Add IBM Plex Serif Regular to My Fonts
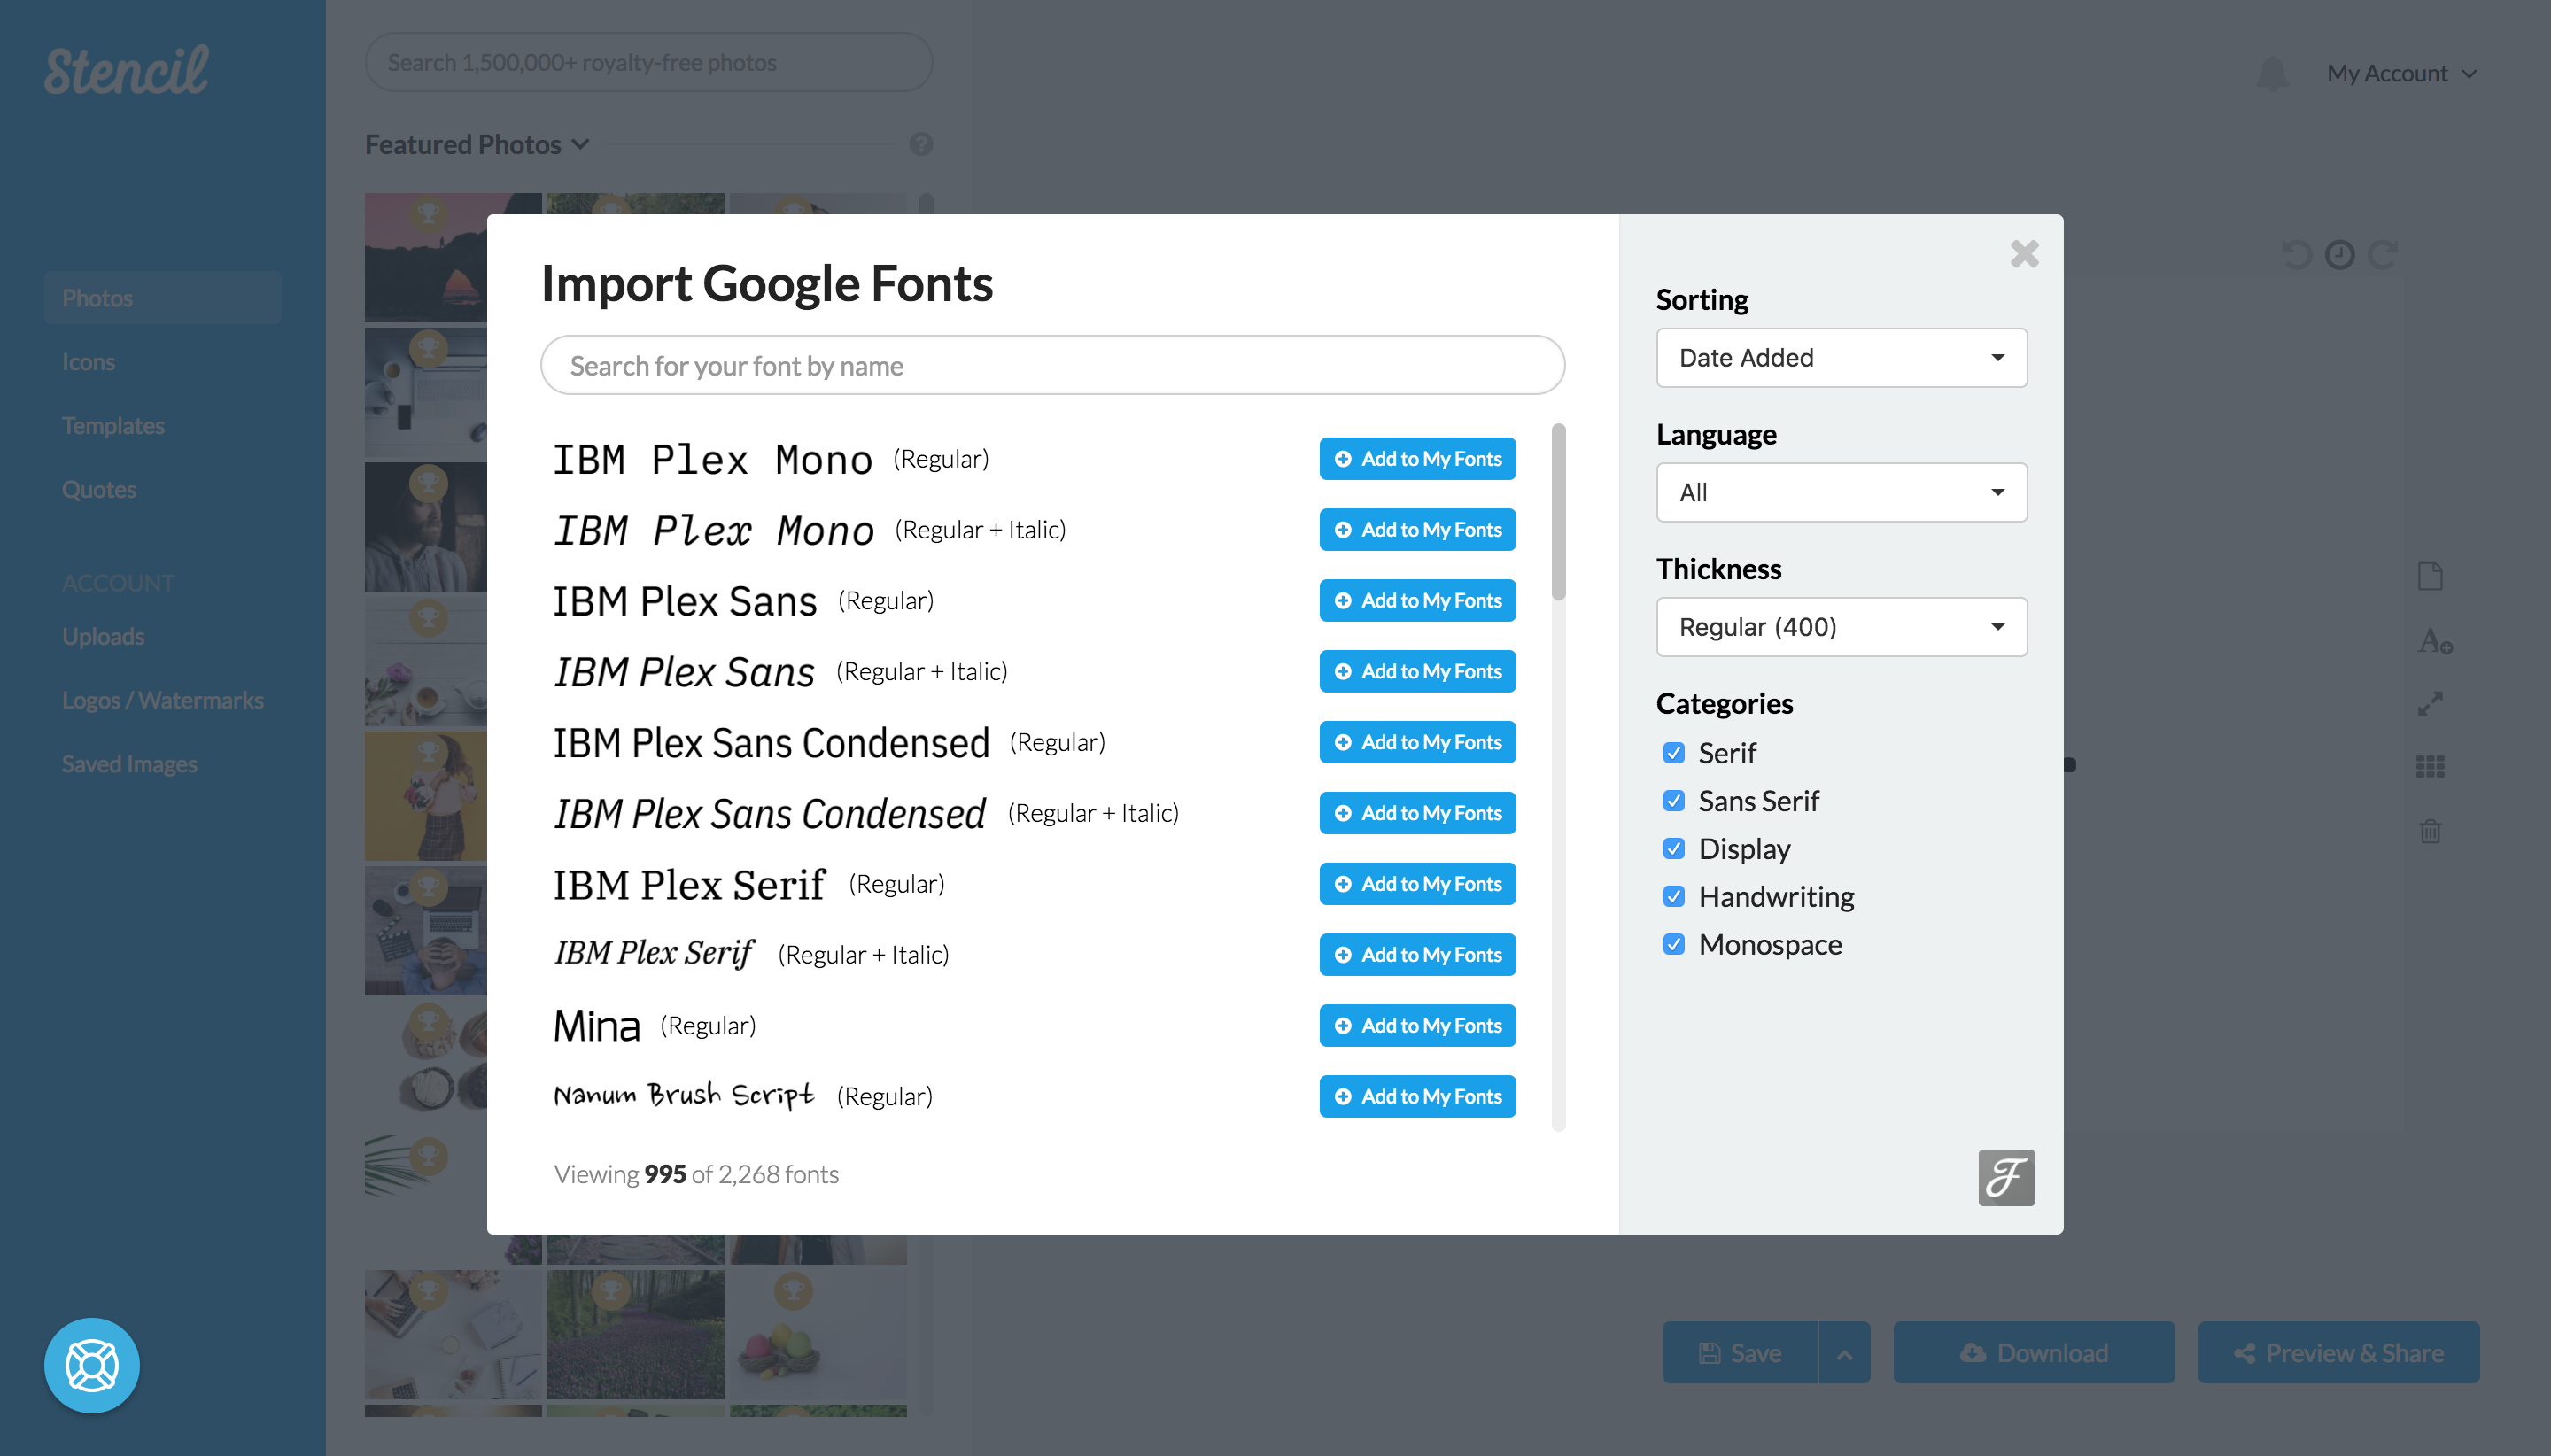The height and width of the screenshot is (1456, 2551). pos(1417,884)
